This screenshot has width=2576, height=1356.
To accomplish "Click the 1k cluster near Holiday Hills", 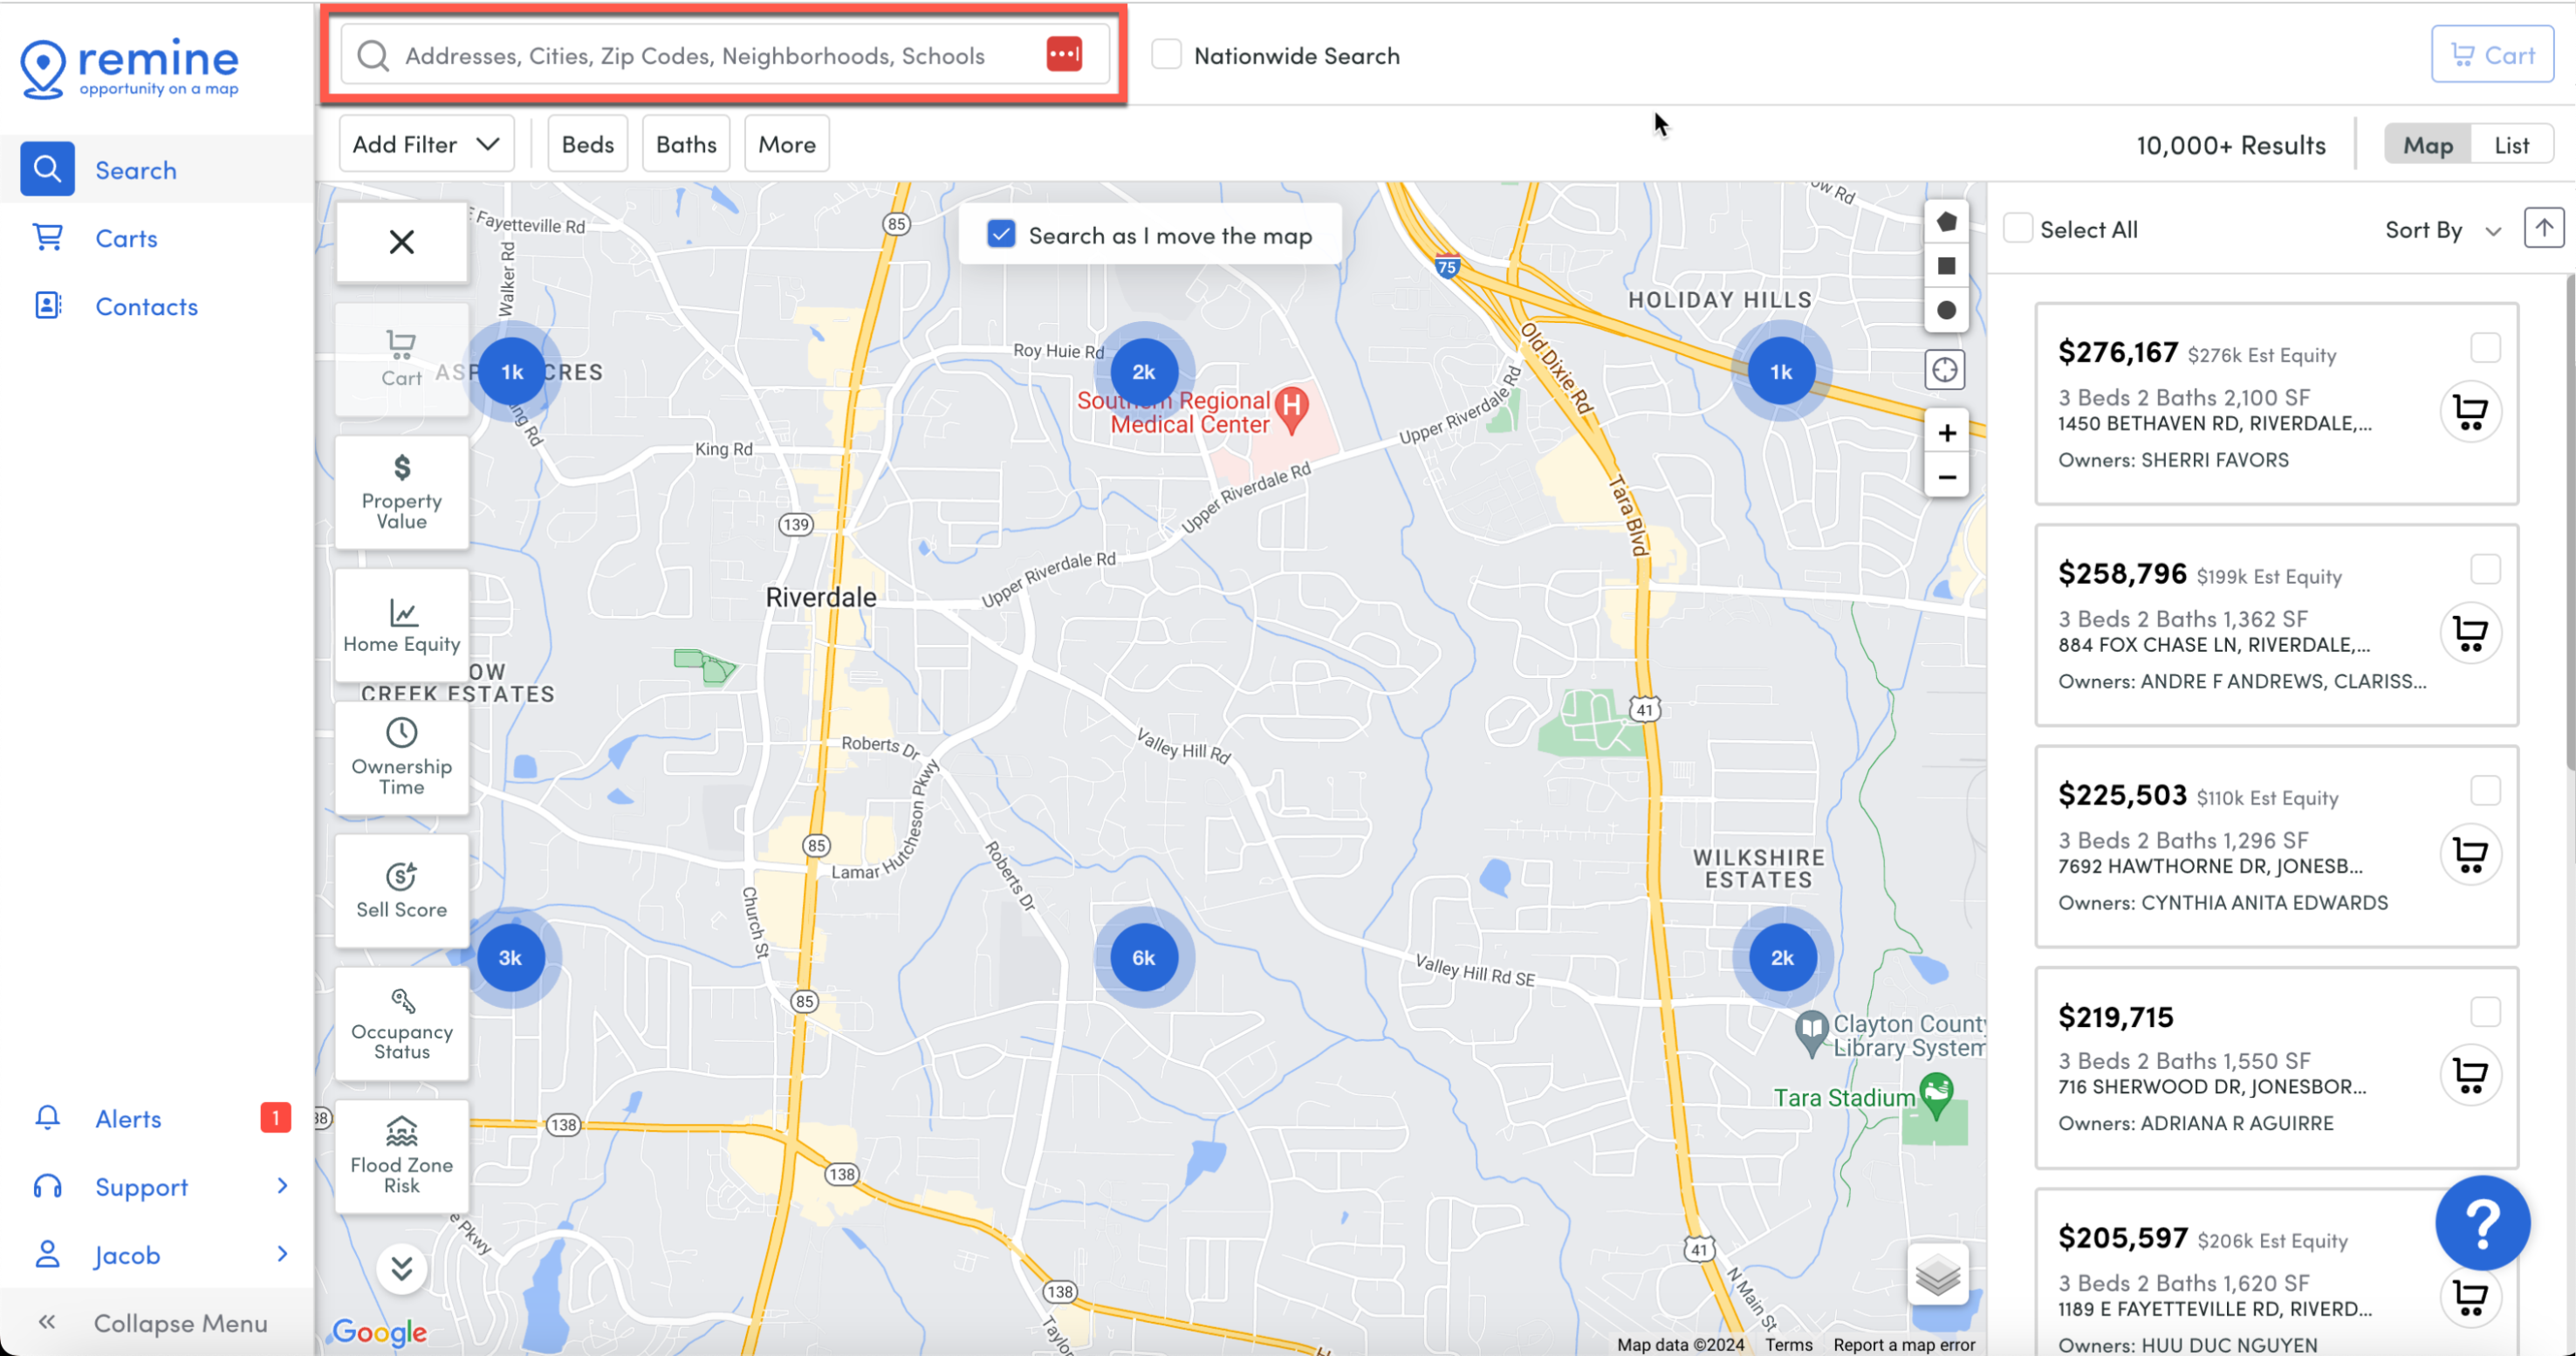I will (1781, 372).
